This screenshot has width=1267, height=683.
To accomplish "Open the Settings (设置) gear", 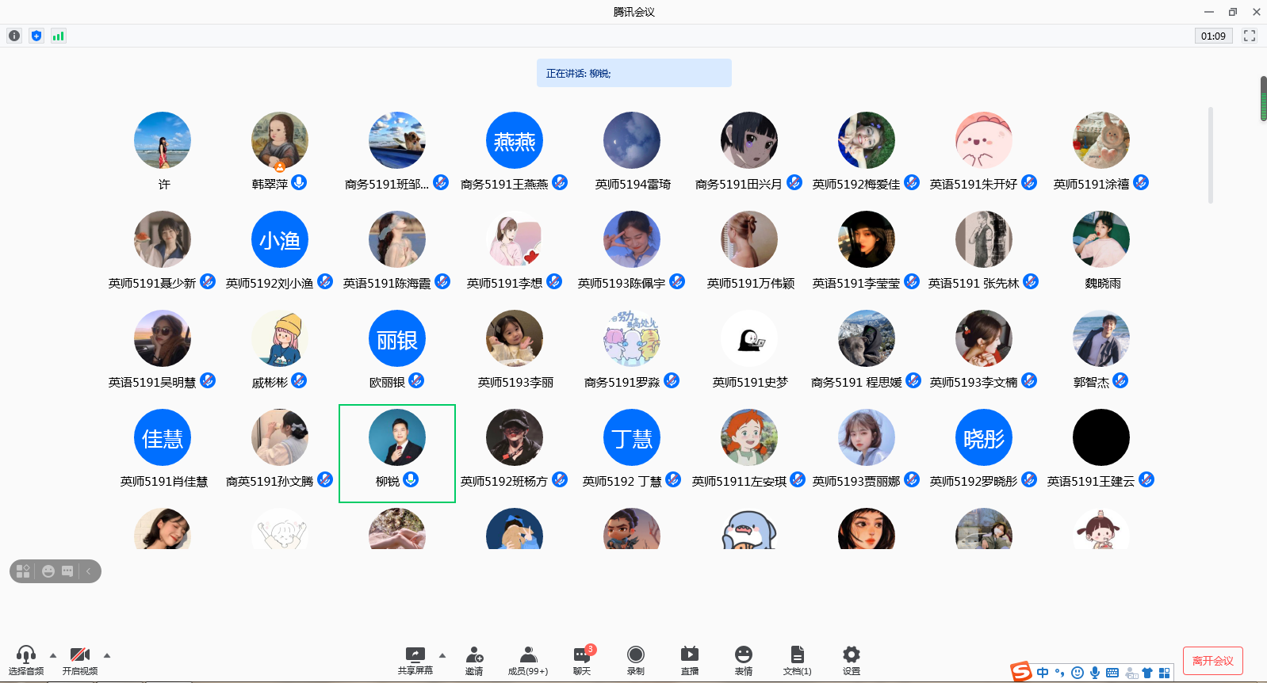I will (852, 659).
